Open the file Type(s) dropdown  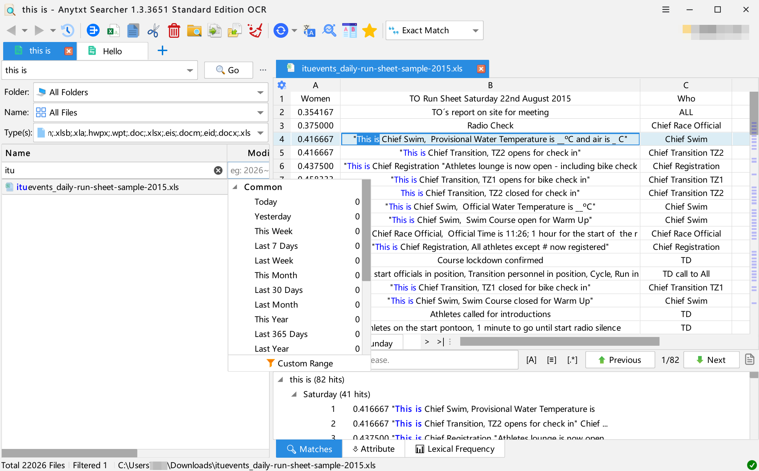click(x=151, y=133)
